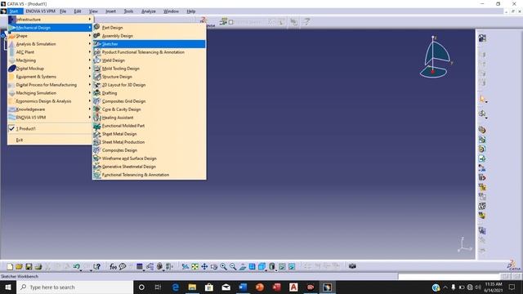Undo the last action

point(77,266)
